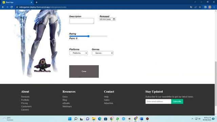Open Microsoft Store from taskbar
This screenshot has height=122, width=217.
(105, 119)
